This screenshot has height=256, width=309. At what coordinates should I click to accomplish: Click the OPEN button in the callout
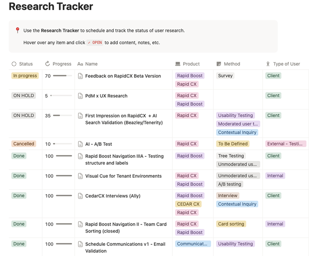(95, 43)
